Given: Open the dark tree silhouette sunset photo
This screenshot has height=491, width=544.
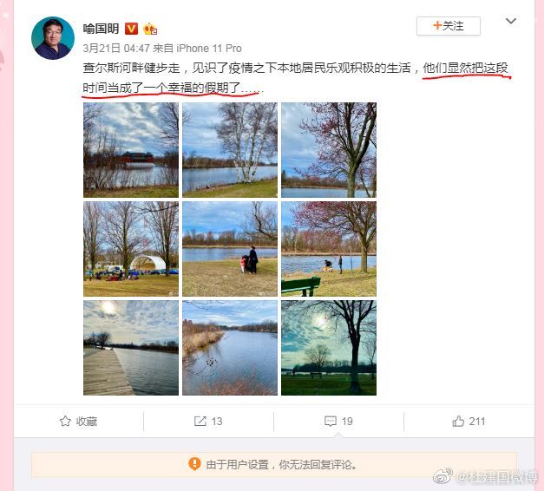Looking at the screenshot, I should coord(329,348).
